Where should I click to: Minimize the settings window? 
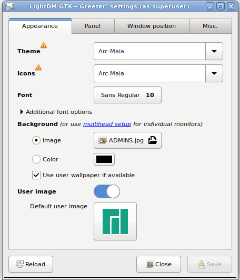[210, 7]
